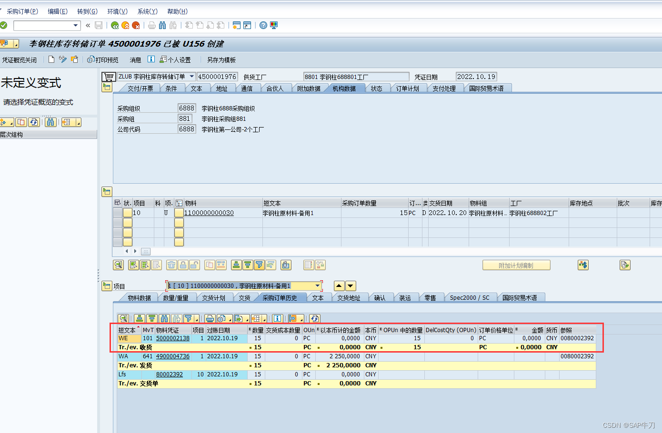Click the Filter funnel icon in item toolbar
Image resolution: width=662 pixels, height=433 pixels.
(x=259, y=265)
